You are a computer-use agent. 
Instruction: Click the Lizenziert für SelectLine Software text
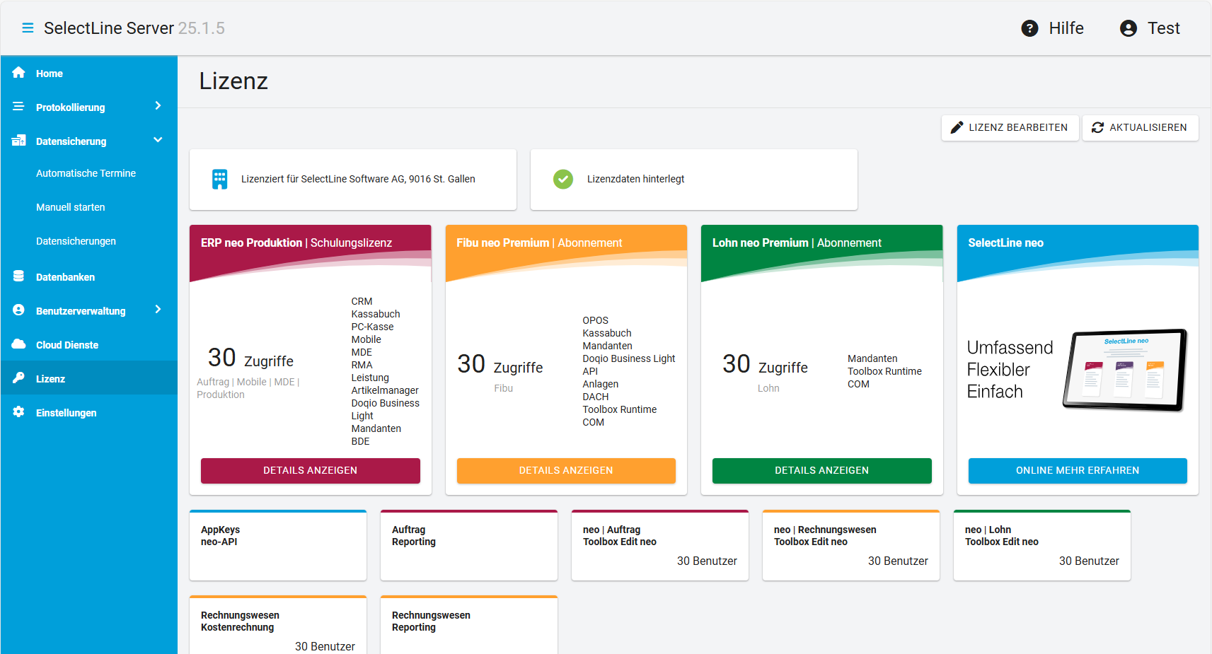(358, 179)
